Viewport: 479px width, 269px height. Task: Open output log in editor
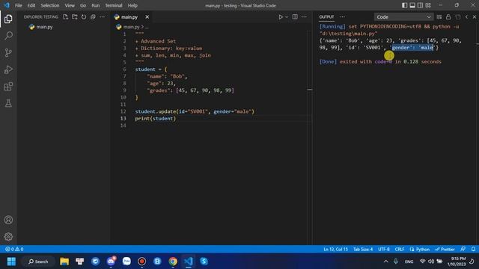(457, 17)
